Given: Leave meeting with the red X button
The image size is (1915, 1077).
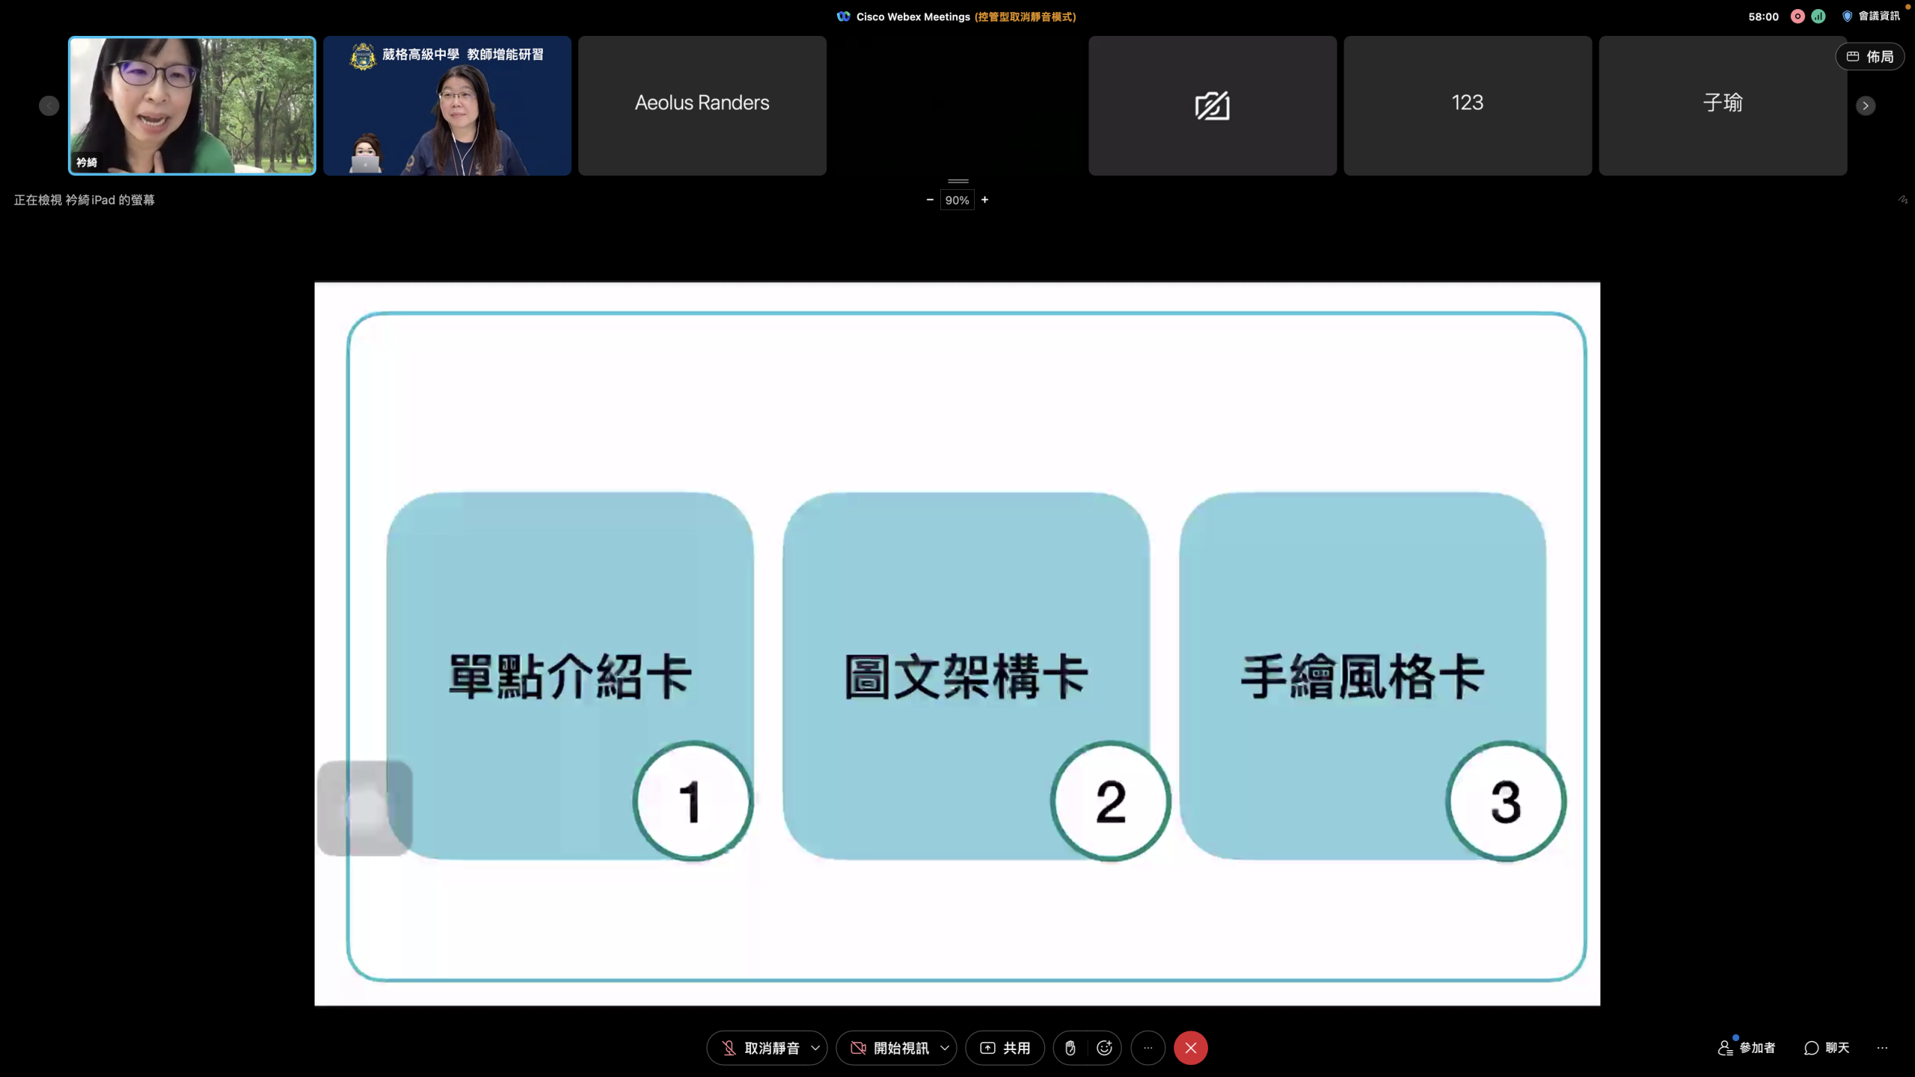Looking at the screenshot, I should click(1190, 1048).
